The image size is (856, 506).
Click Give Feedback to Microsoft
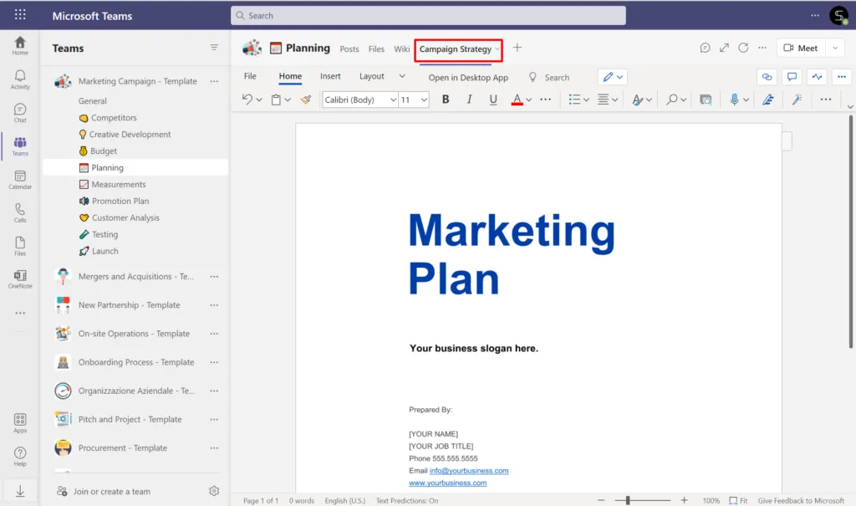tap(801, 500)
